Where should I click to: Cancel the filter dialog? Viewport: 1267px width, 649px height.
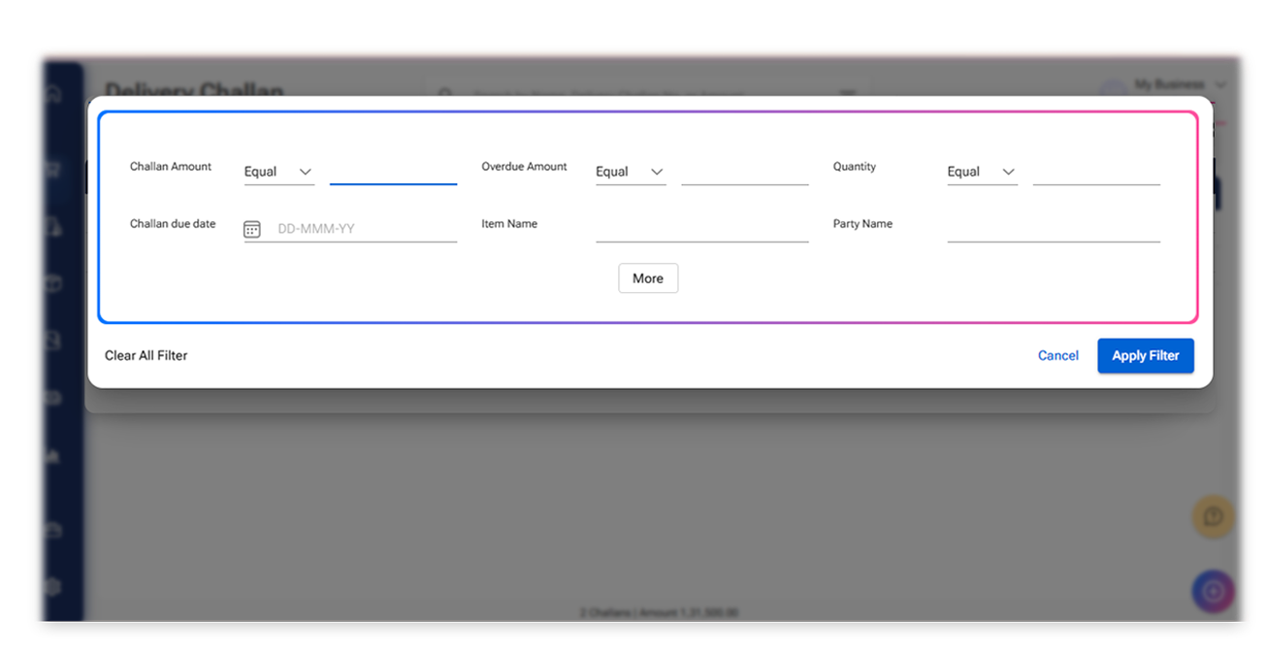[1058, 356]
